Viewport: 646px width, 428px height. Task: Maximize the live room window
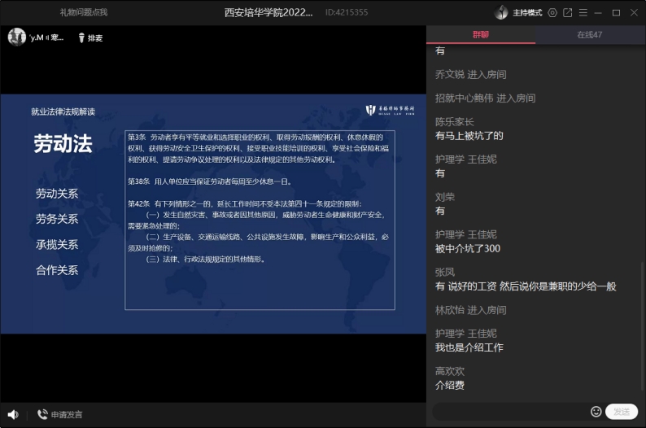click(616, 12)
